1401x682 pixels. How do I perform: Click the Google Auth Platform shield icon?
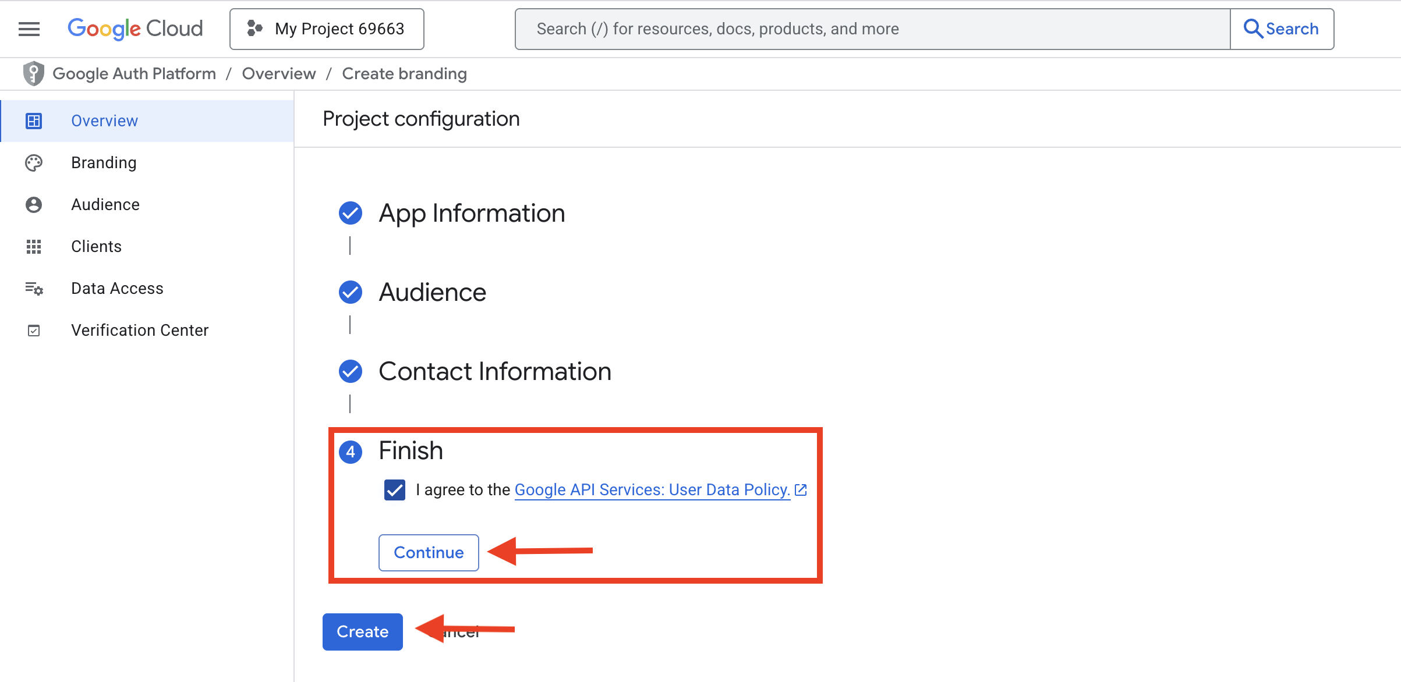[x=34, y=74]
